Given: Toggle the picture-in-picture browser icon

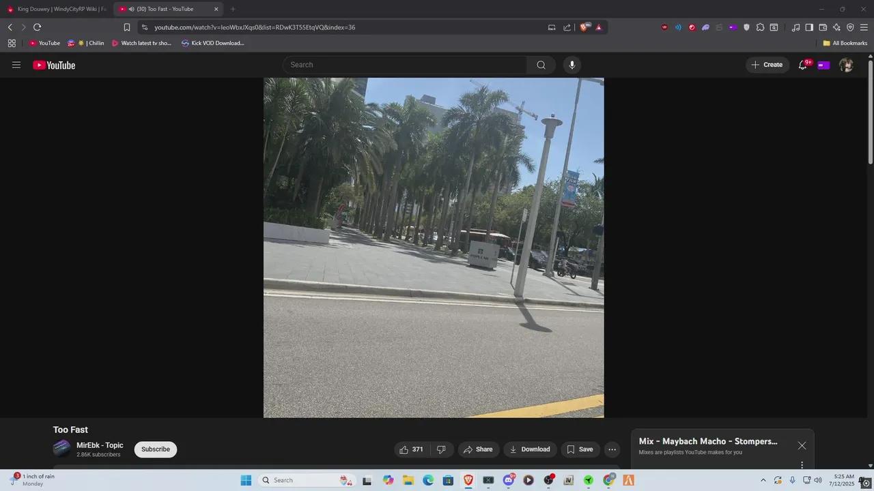Looking at the screenshot, I should click(x=552, y=27).
